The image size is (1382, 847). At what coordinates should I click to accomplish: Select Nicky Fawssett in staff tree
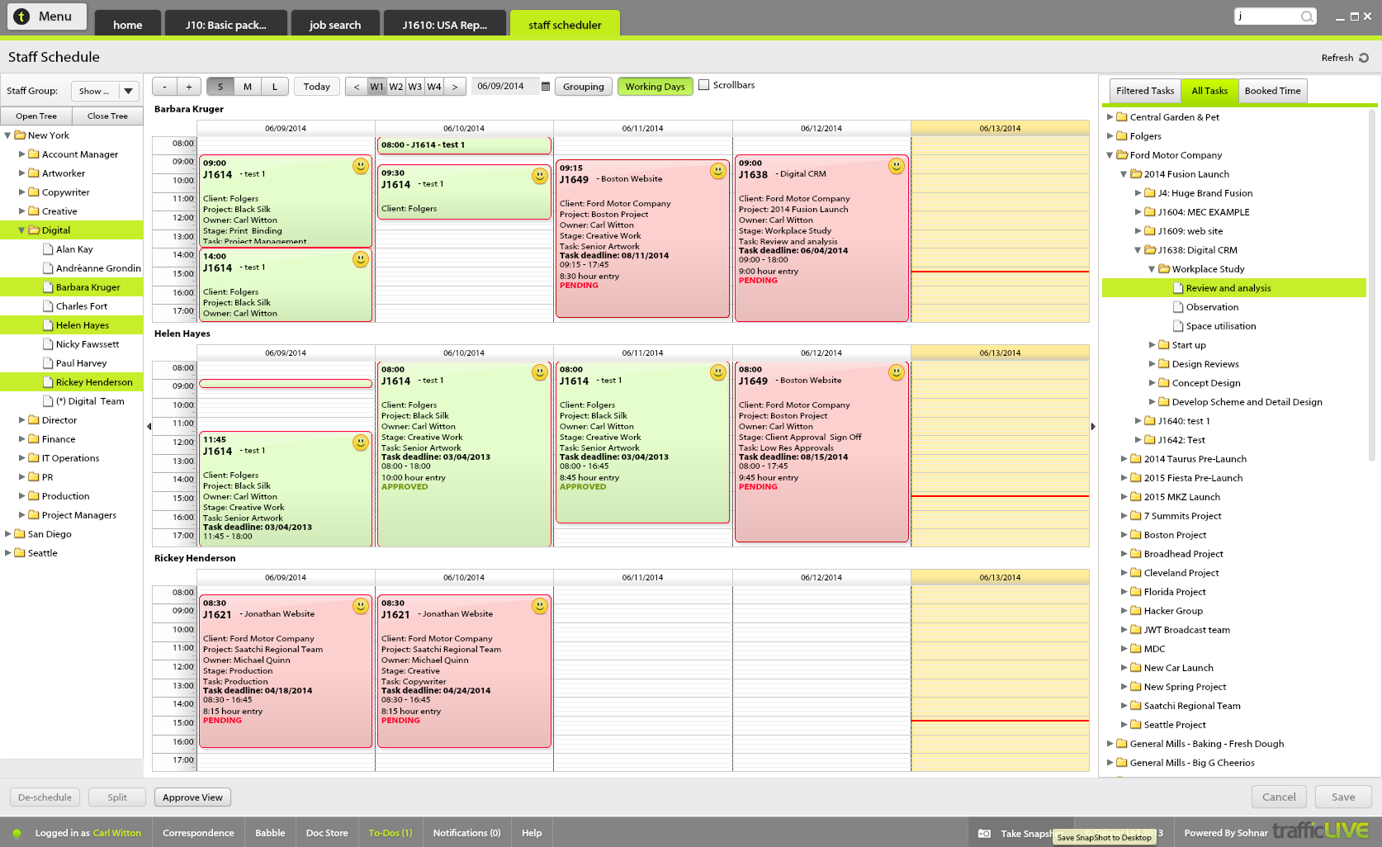(x=88, y=344)
